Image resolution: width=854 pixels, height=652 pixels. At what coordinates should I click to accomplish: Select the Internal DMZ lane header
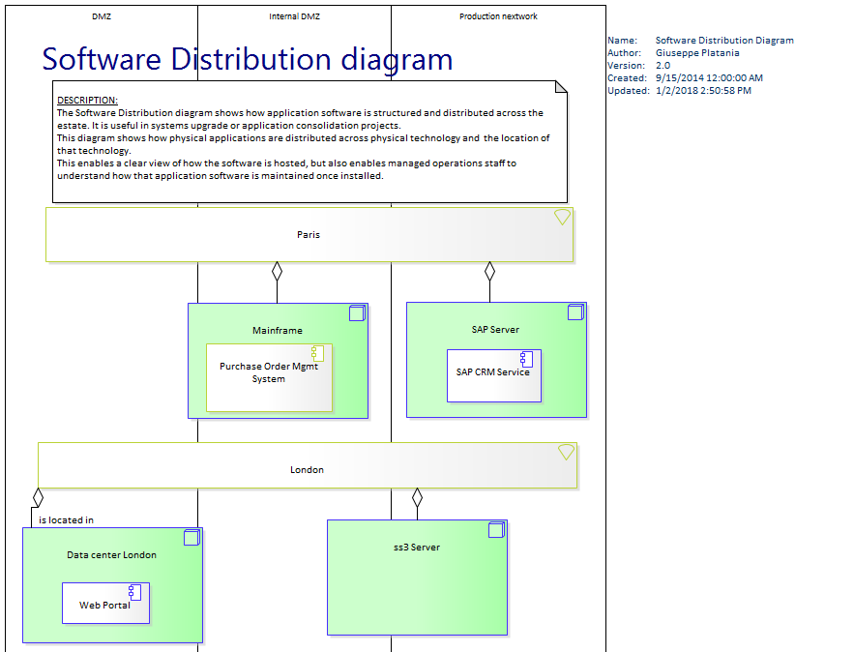pos(295,15)
